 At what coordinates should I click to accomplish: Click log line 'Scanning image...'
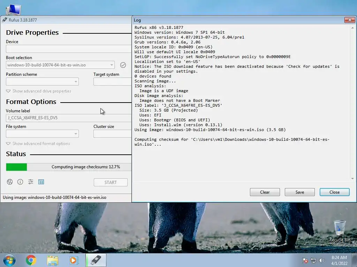[155, 81]
